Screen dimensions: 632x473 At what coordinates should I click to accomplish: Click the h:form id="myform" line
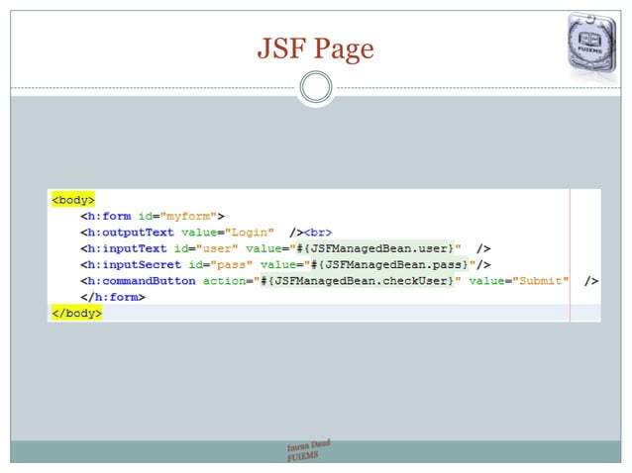point(153,216)
